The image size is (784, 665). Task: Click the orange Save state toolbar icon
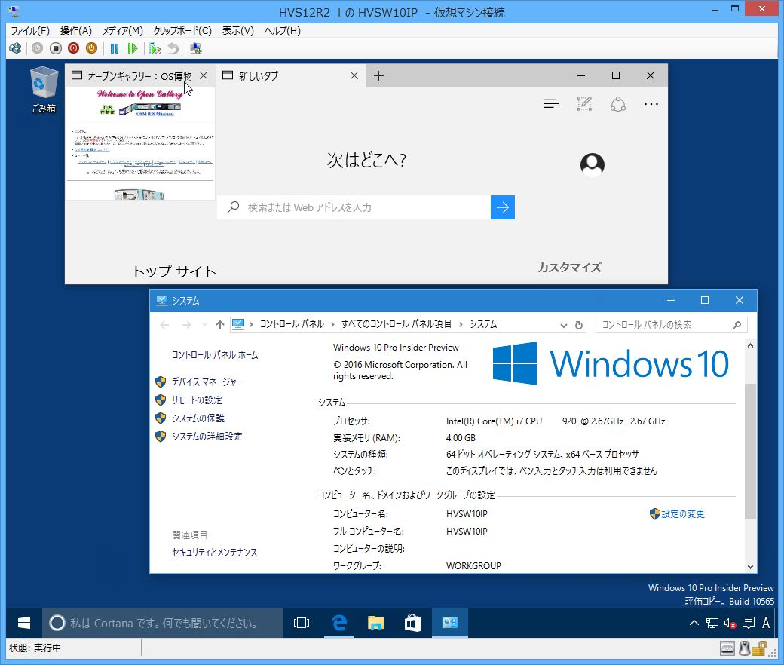(91, 48)
